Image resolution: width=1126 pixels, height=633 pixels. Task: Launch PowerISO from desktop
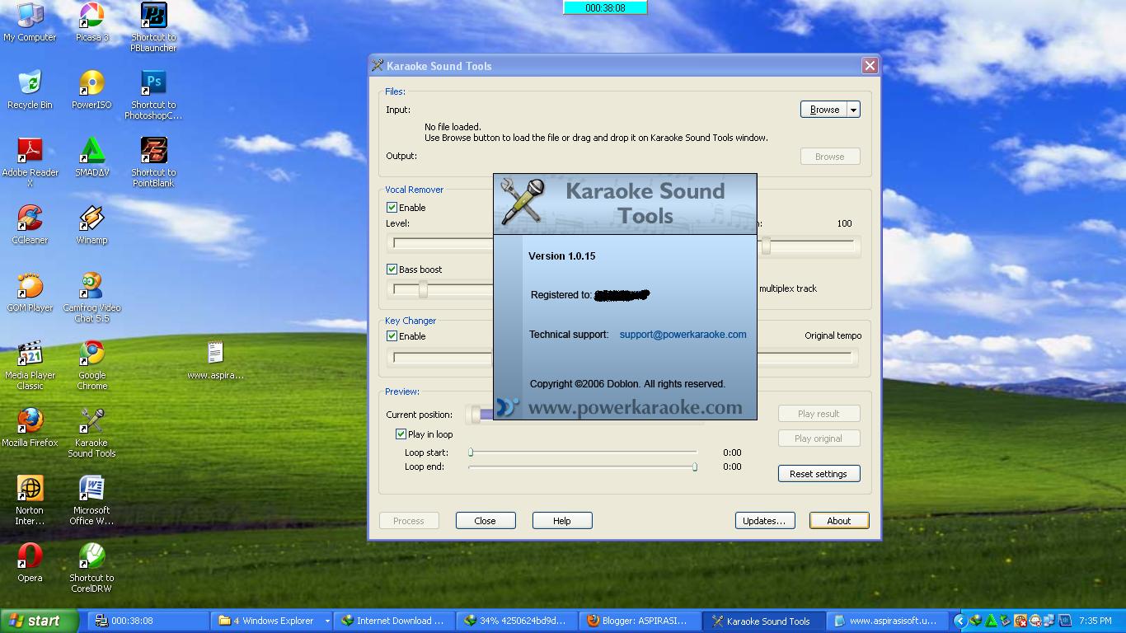pyautogui.click(x=91, y=90)
